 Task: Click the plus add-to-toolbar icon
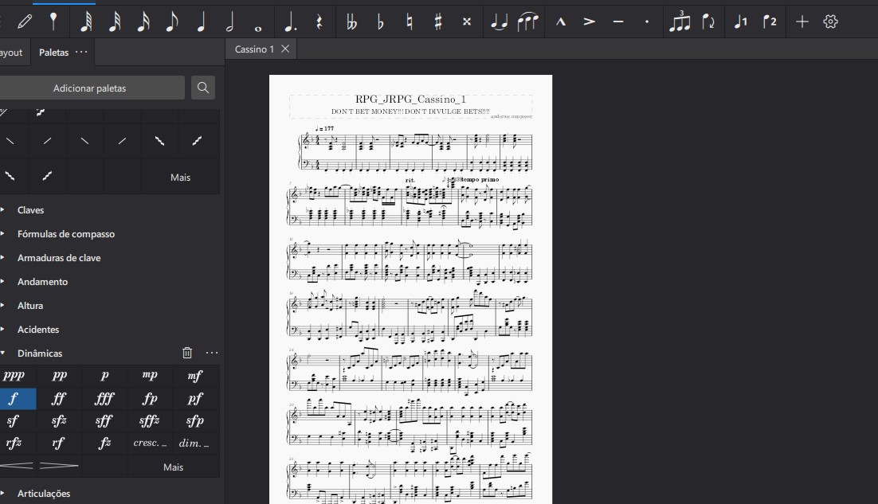[x=802, y=21]
